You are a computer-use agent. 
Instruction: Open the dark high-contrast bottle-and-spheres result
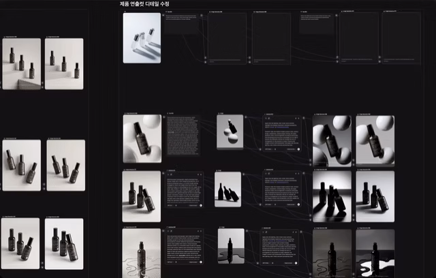332,141
